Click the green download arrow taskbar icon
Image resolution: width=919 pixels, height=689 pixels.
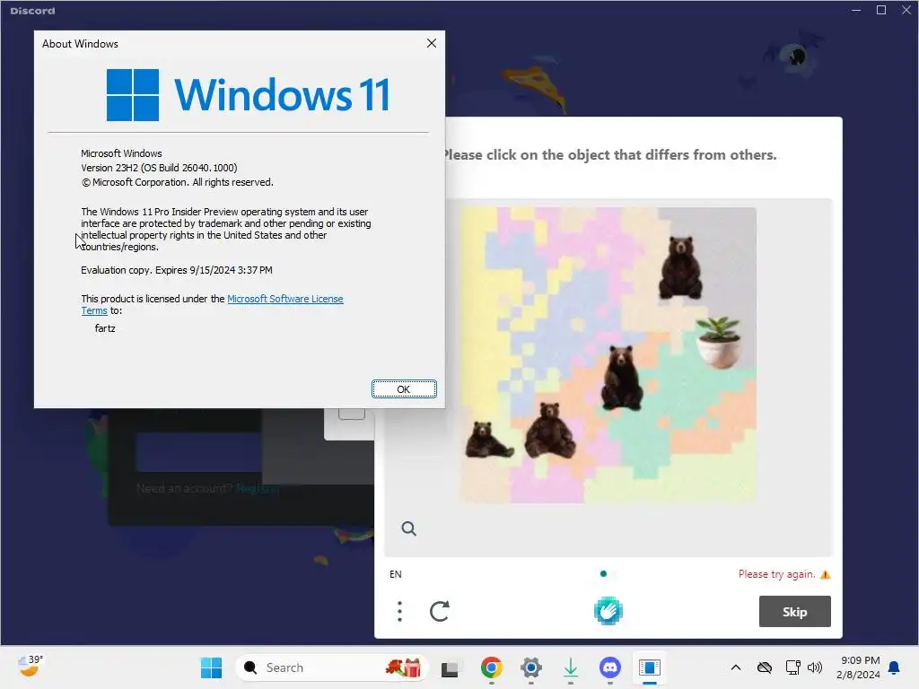pos(571,667)
